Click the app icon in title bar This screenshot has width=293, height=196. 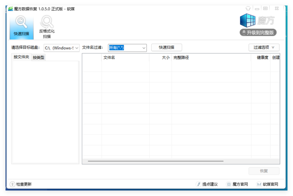point(11,9)
